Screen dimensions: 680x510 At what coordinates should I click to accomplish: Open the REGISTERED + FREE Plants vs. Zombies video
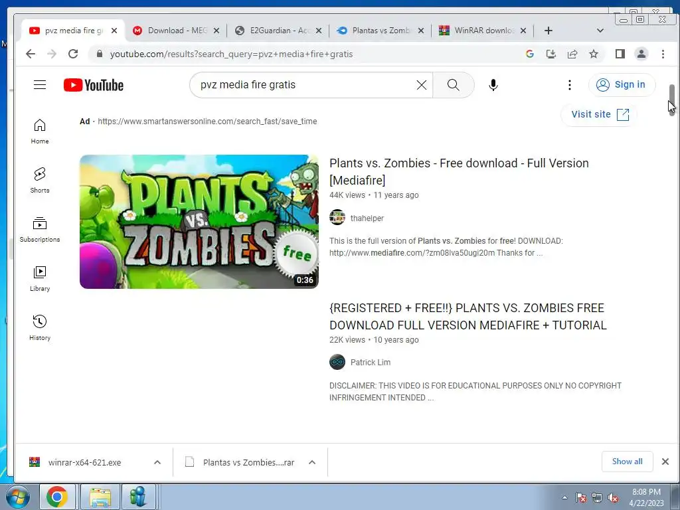[468, 317]
